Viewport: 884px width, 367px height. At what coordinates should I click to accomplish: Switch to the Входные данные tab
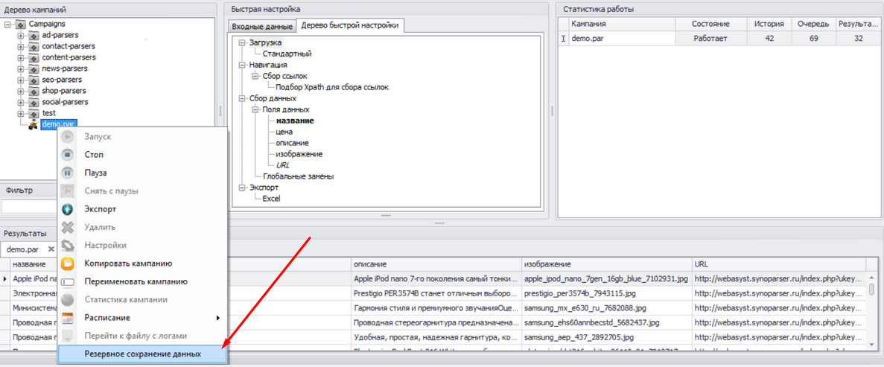click(x=261, y=27)
